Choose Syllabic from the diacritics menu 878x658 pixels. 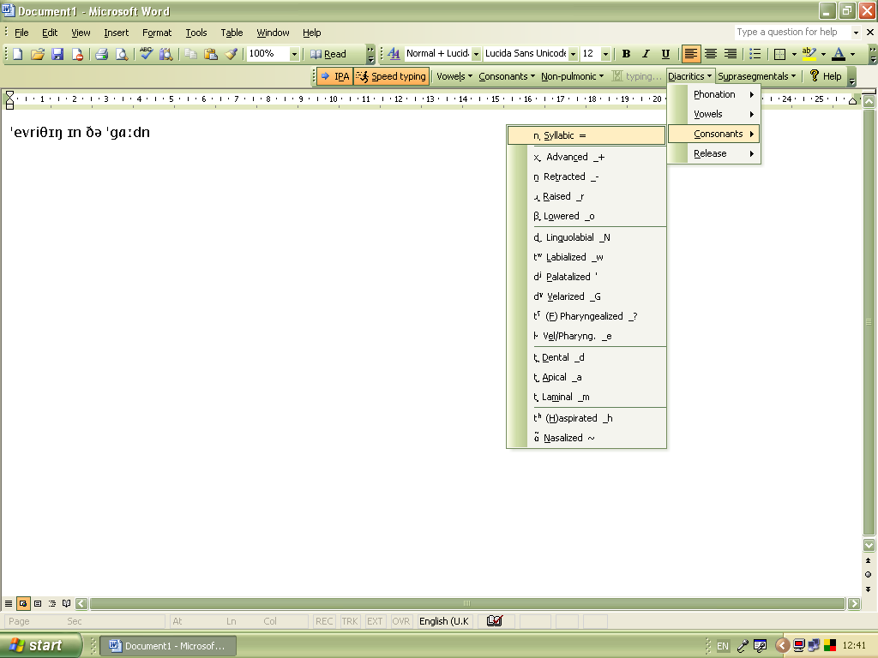585,135
